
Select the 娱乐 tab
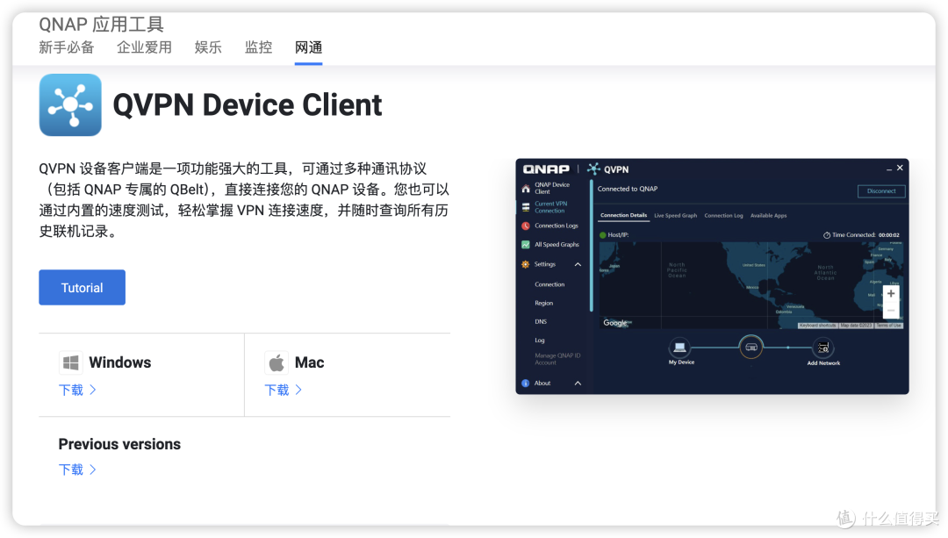click(x=208, y=47)
